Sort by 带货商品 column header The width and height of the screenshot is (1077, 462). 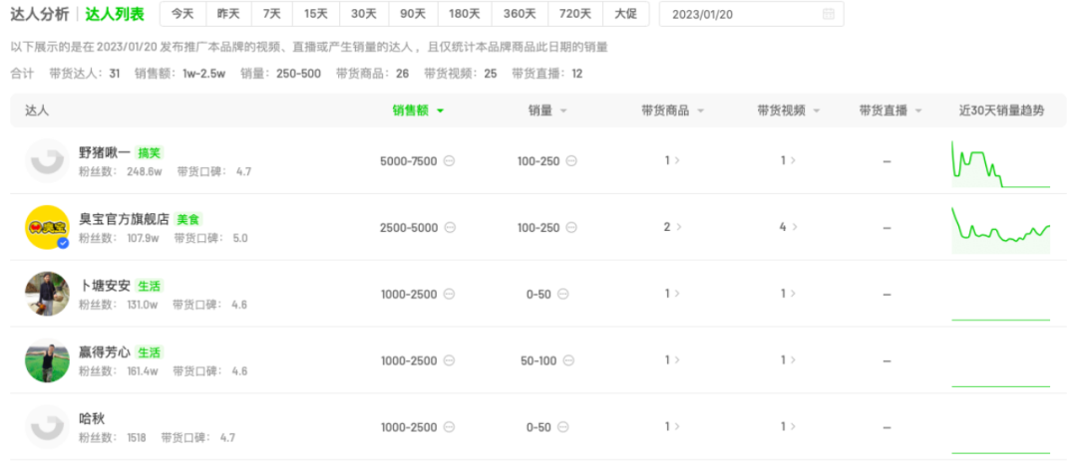672,111
